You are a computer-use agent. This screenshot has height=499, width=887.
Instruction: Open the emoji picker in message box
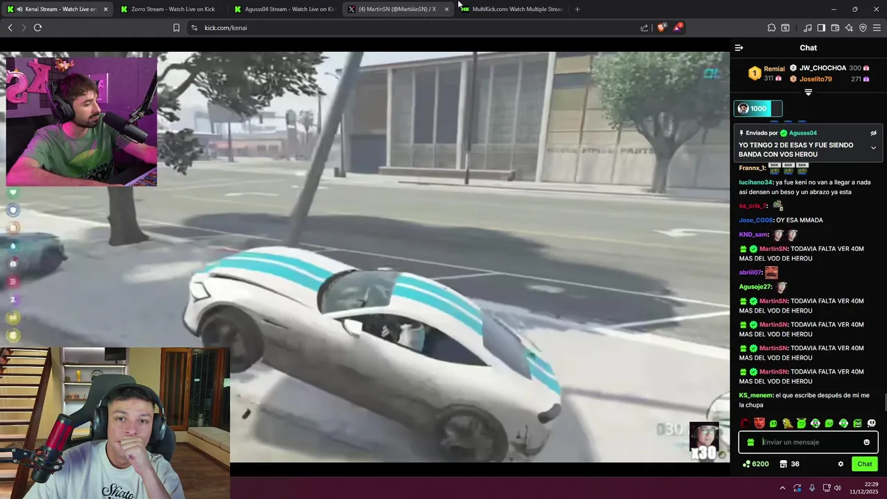coord(866,442)
